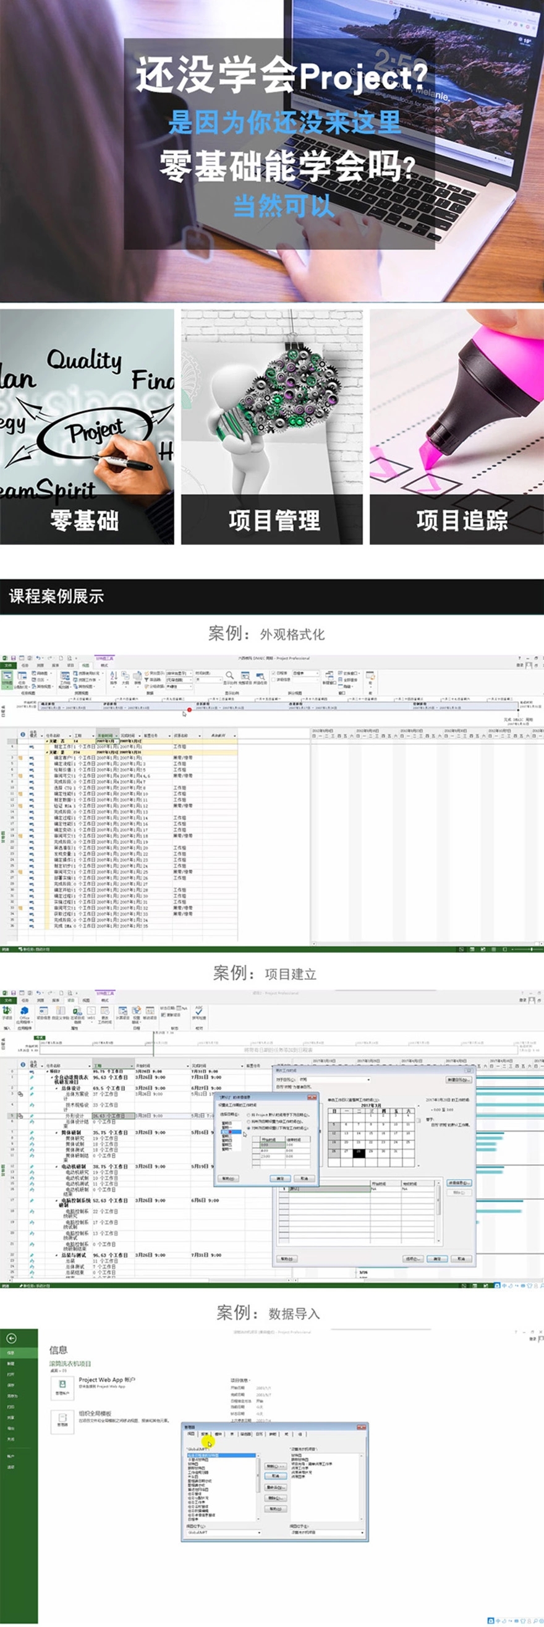This screenshot has height=1627, width=544.
Task: Select the second working time radio option
Action: point(249,1121)
